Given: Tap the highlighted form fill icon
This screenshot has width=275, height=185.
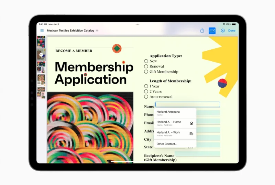Looking at the screenshot, I should (x=212, y=30).
